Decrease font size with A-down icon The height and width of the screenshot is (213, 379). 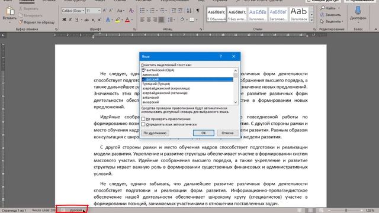[x=111, y=11]
